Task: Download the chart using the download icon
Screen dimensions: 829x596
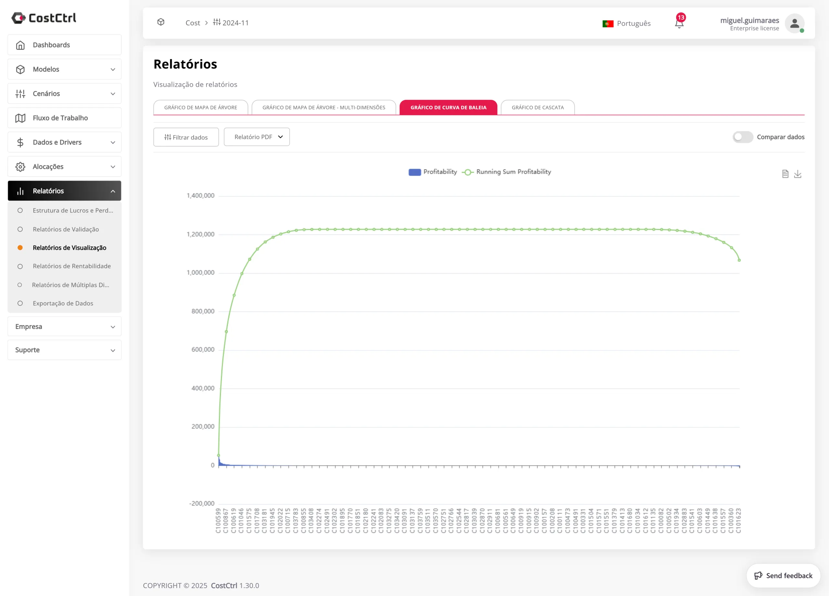Action: pos(798,174)
